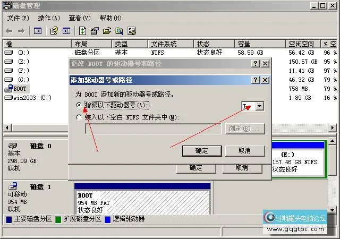The image size is (340, 239).
Task: Click the drive letter combo box showing I
Action: 253,106
